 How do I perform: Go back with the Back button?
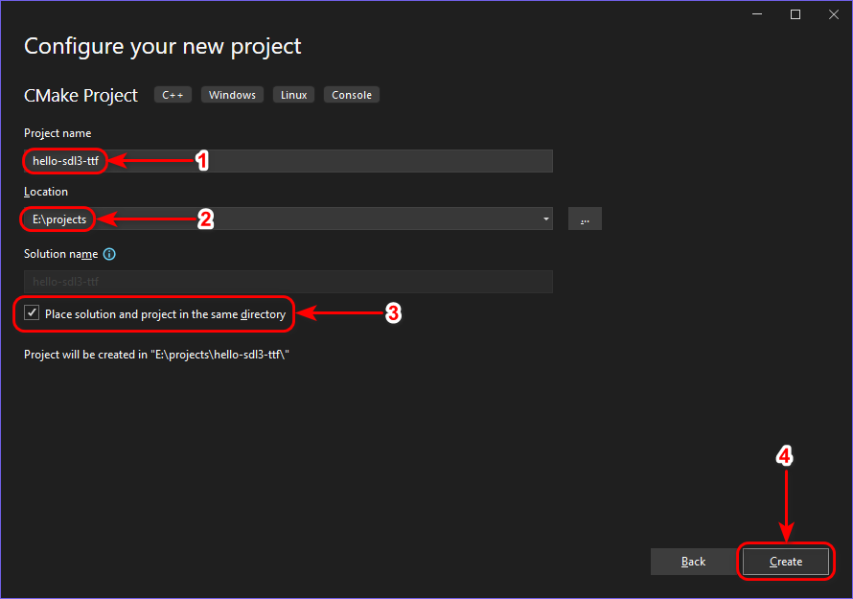coord(693,562)
